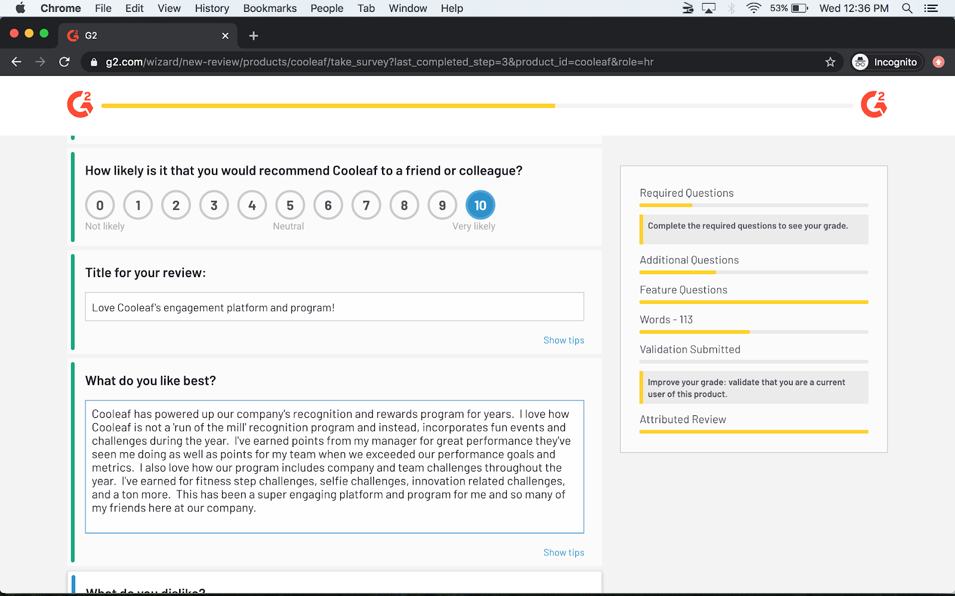Open the Wi-Fi status menu
This screenshot has width=955, height=596.
click(x=754, y=8)
